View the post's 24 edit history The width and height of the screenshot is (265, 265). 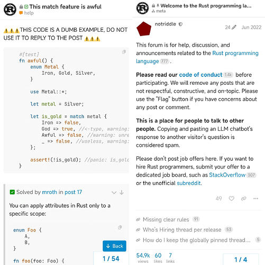pos(231,27)
